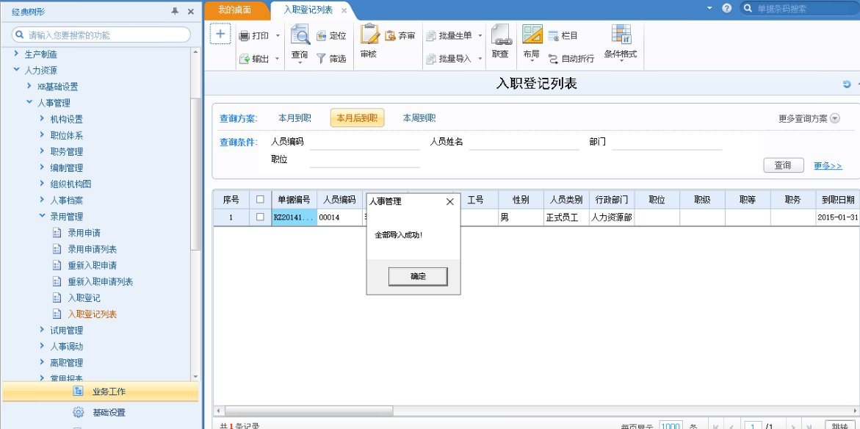Image resolution: width=860 pixels, height=429 pixels.
Task: Click the 条件格式 conditional format icon
Action: pyautogui.click(x=621, y=35)
